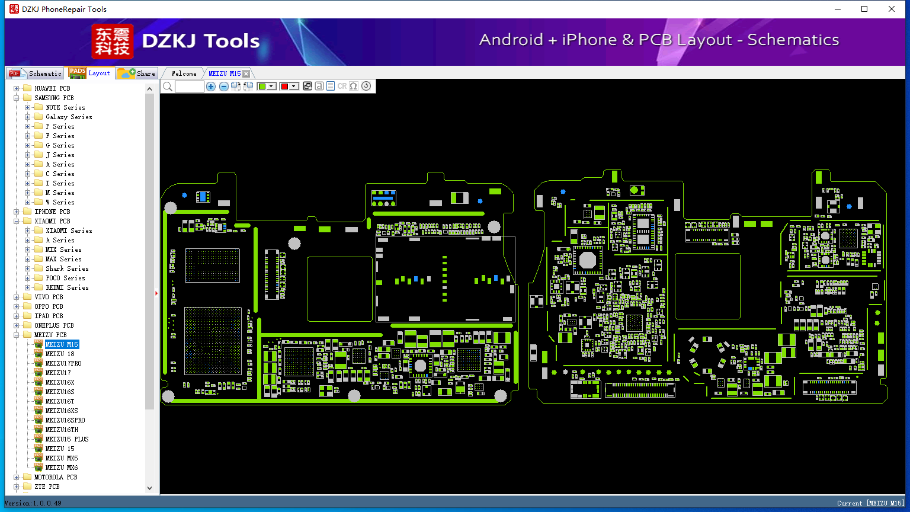Select the OPPO PCB tree row
This screenshot has width=910, height=512.
[49, 306]
